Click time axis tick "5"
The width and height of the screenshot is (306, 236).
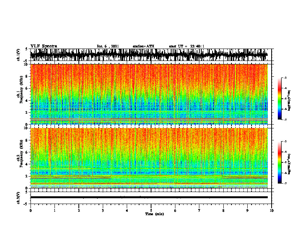151,211
